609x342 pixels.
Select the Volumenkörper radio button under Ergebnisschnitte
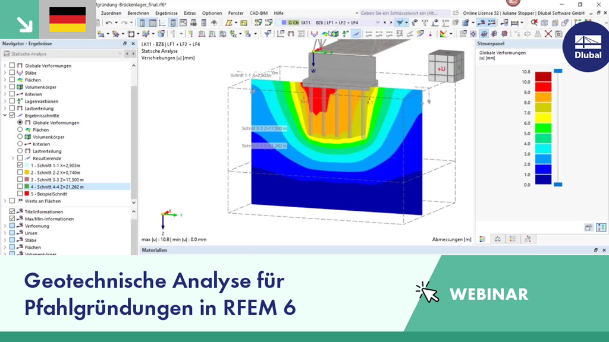click(20, 137)
